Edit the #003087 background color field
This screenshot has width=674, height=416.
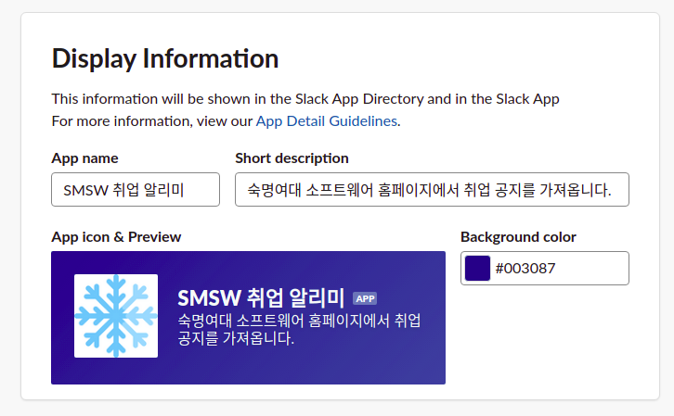(x=545, y=269)
